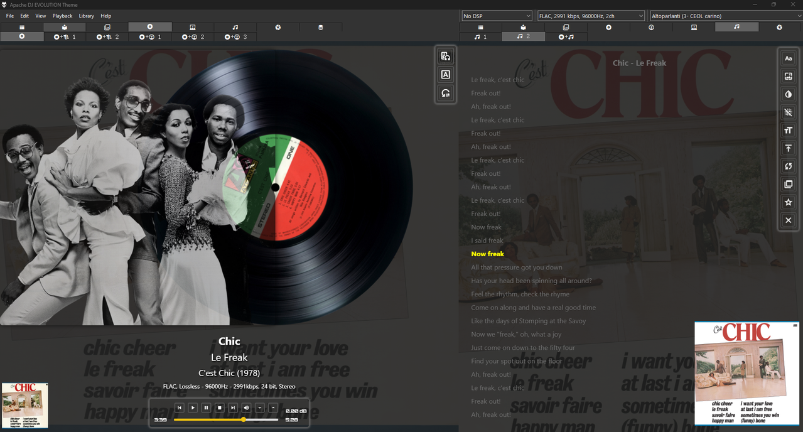This screenshot has width=803, height=432.
Task: Click the stacked windows icon in sidebar
Action: click(x=789, y=185)
